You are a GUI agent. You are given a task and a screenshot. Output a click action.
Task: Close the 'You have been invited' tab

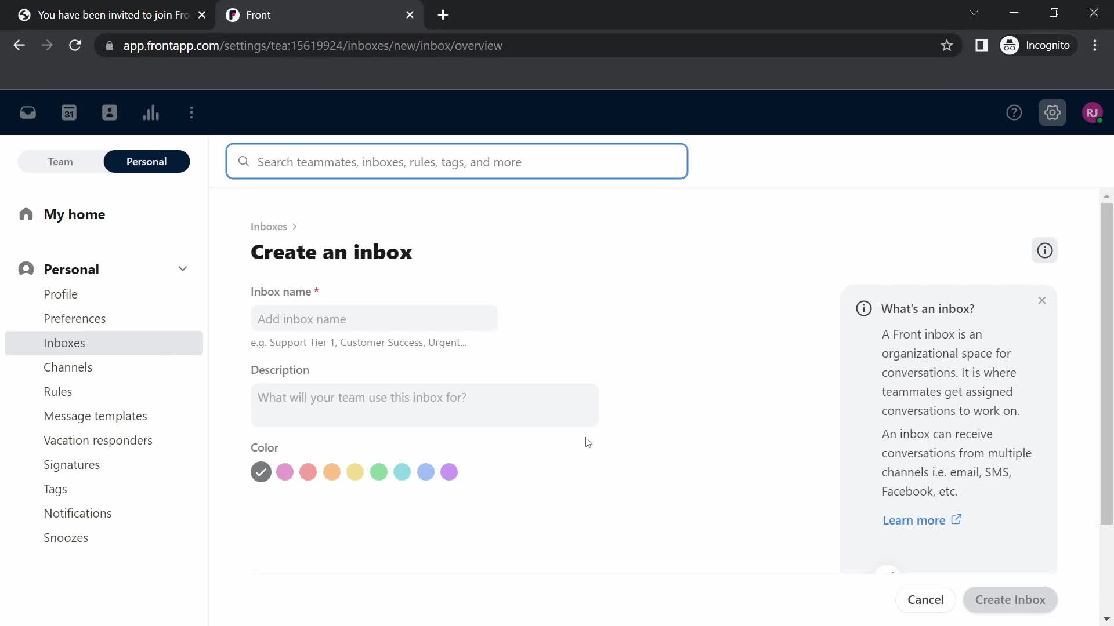pos(202,15)
